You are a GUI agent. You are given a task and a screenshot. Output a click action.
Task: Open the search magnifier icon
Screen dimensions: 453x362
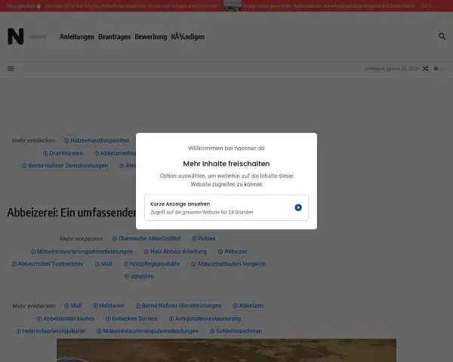(442, 36)
